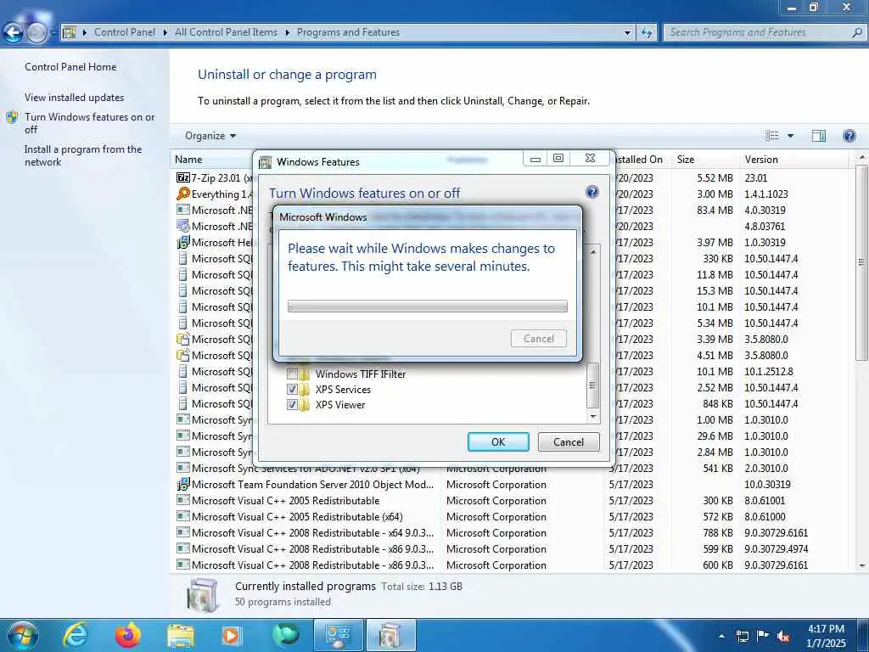Sort by the Name column header
This screenshot has width=869, height=652.
point(211,160)
